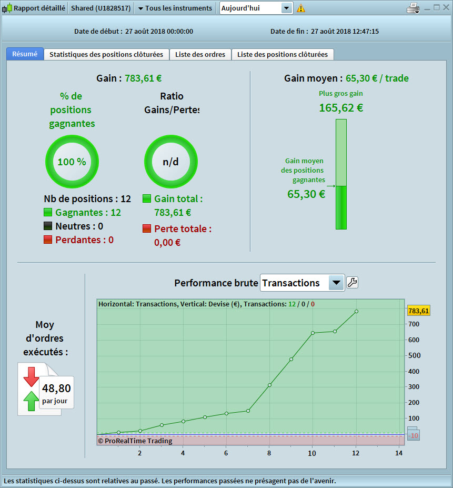Viewport: 453px width, 488px height.
Task: Open chart settings with the wrench icon
Action: coord(352,283)
